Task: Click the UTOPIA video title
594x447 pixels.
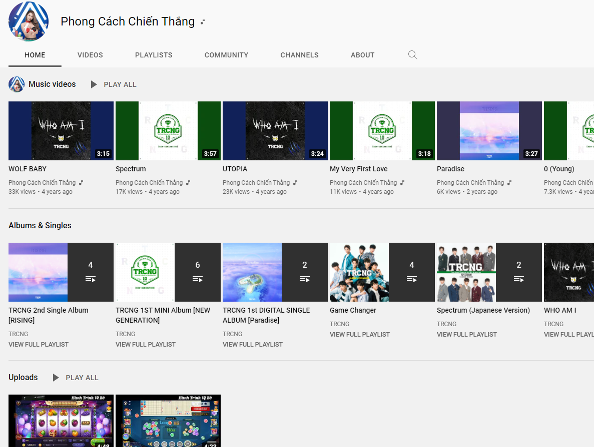Action: 235,169
